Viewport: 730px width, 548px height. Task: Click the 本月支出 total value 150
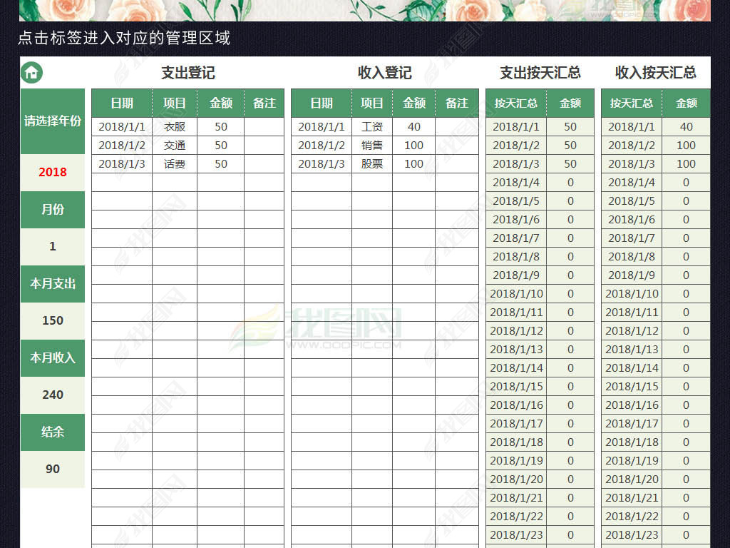click(53, 320)
